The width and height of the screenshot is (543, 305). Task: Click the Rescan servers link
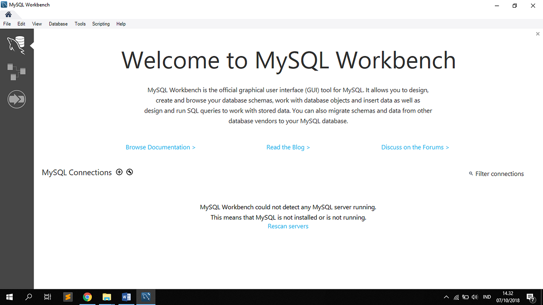(288, 226)
